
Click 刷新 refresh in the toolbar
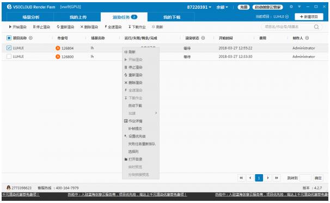157,27
